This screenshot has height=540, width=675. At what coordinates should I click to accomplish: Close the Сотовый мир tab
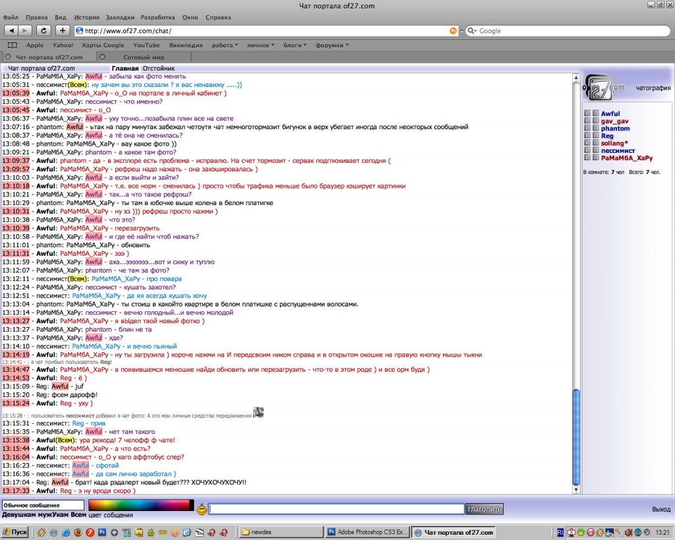[x=102, y=57]
